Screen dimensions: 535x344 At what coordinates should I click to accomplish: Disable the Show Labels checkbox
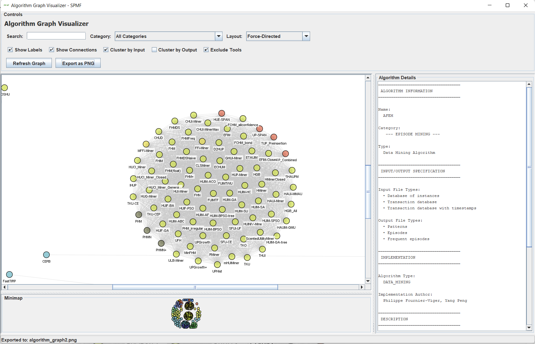click(10, 50)
